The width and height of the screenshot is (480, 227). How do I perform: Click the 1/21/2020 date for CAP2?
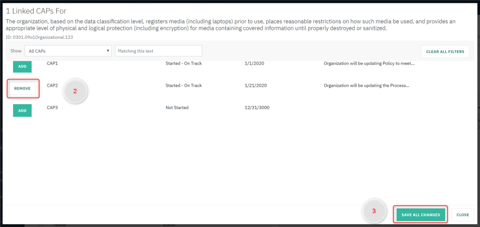[x=255, y=86]
